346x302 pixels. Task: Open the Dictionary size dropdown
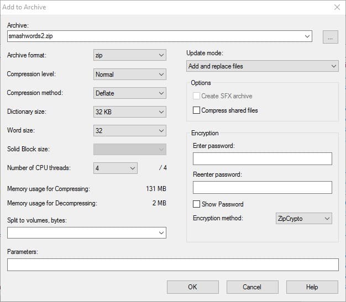[130, 112]
